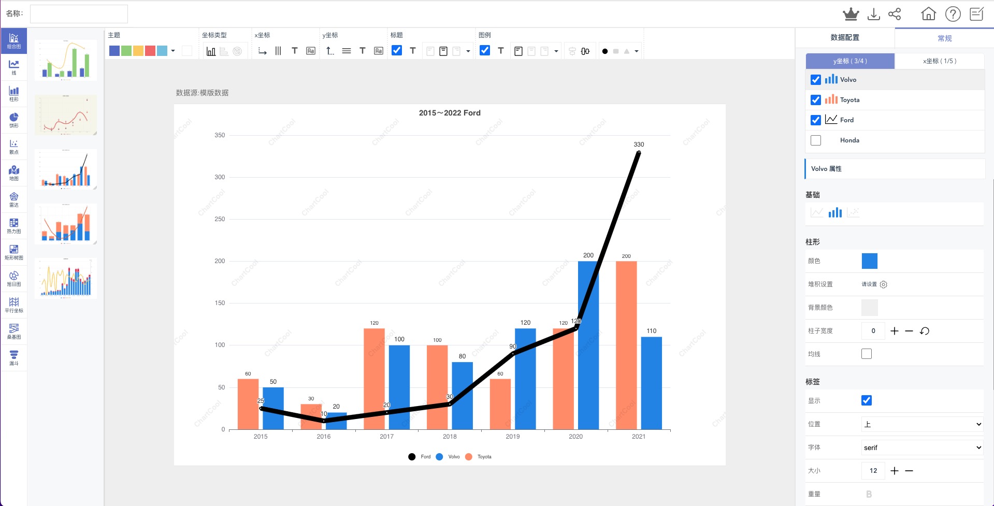Image resolution: width=994 pixels, height=506 pixels.
Task: Increase label 大小 with the plus button
Action: click(x=895, y=471)
